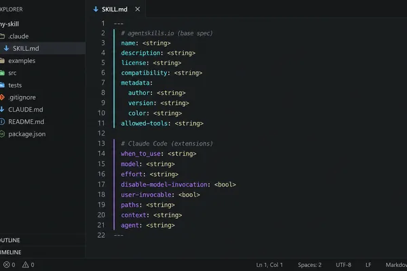Click the blue tests folder icon
The width and height of the screenshot is (407, 271).
coord(2,85)
